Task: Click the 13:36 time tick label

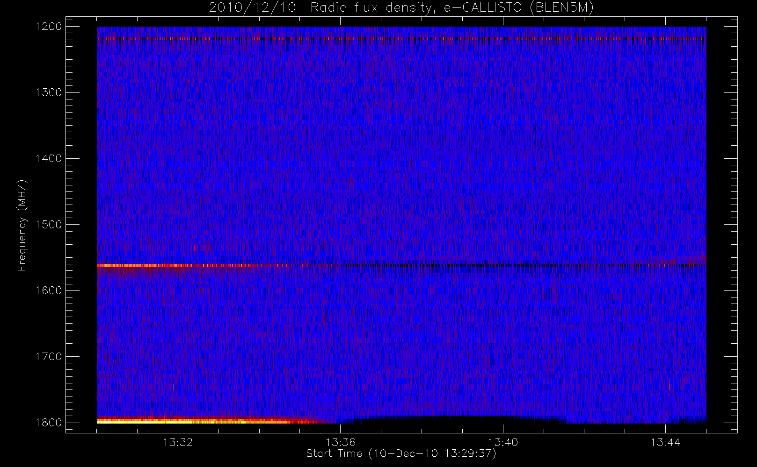Action: pyautogui.click(x=341, y=442)
